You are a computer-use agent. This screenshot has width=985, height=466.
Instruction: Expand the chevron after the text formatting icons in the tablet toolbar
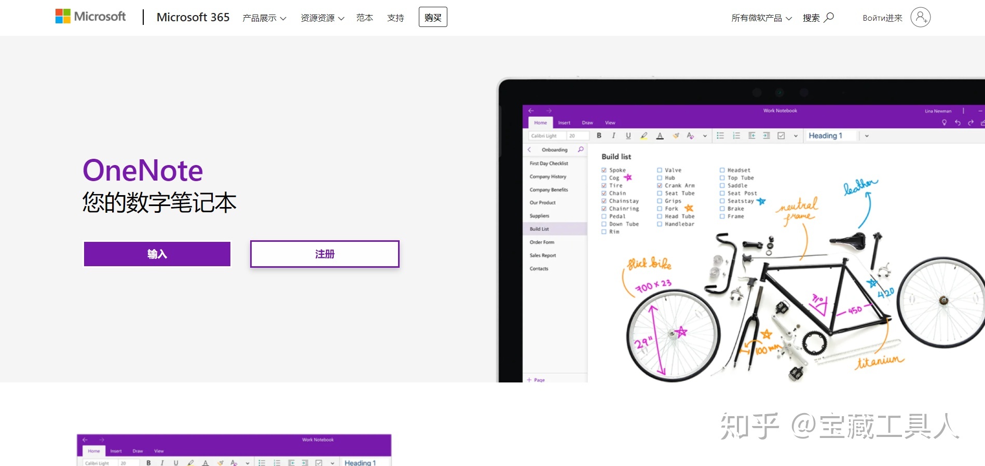tap(705, 136)
